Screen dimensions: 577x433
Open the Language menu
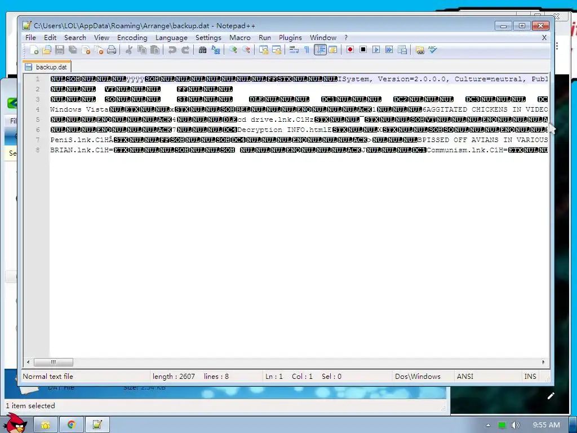click(x=171, y=38)
